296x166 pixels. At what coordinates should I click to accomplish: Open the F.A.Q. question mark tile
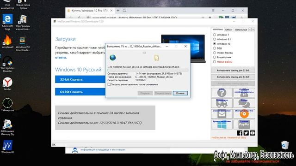click(222, 92)
